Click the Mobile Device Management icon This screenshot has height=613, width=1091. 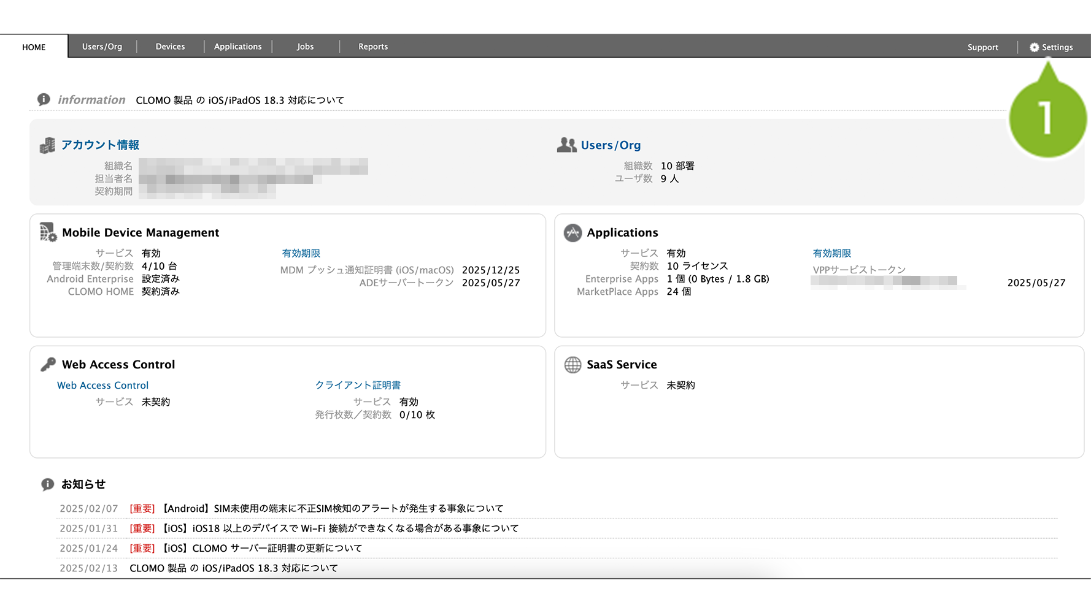click(48, 232)
